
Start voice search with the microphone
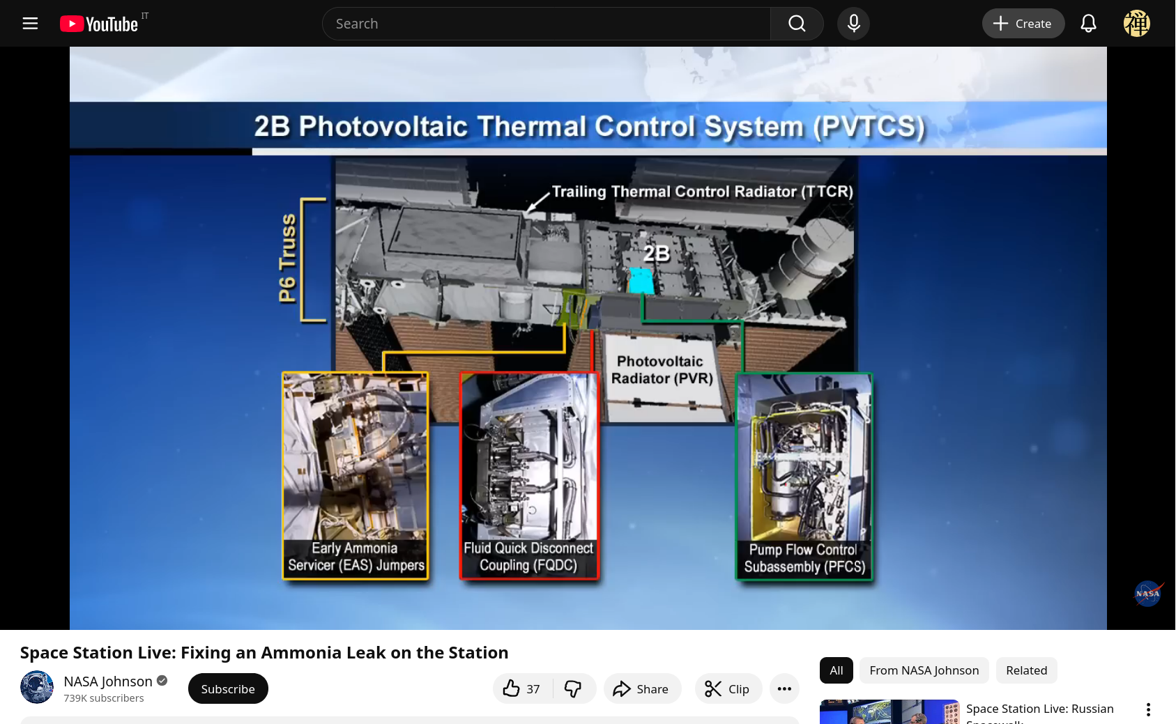pos(854,24)
